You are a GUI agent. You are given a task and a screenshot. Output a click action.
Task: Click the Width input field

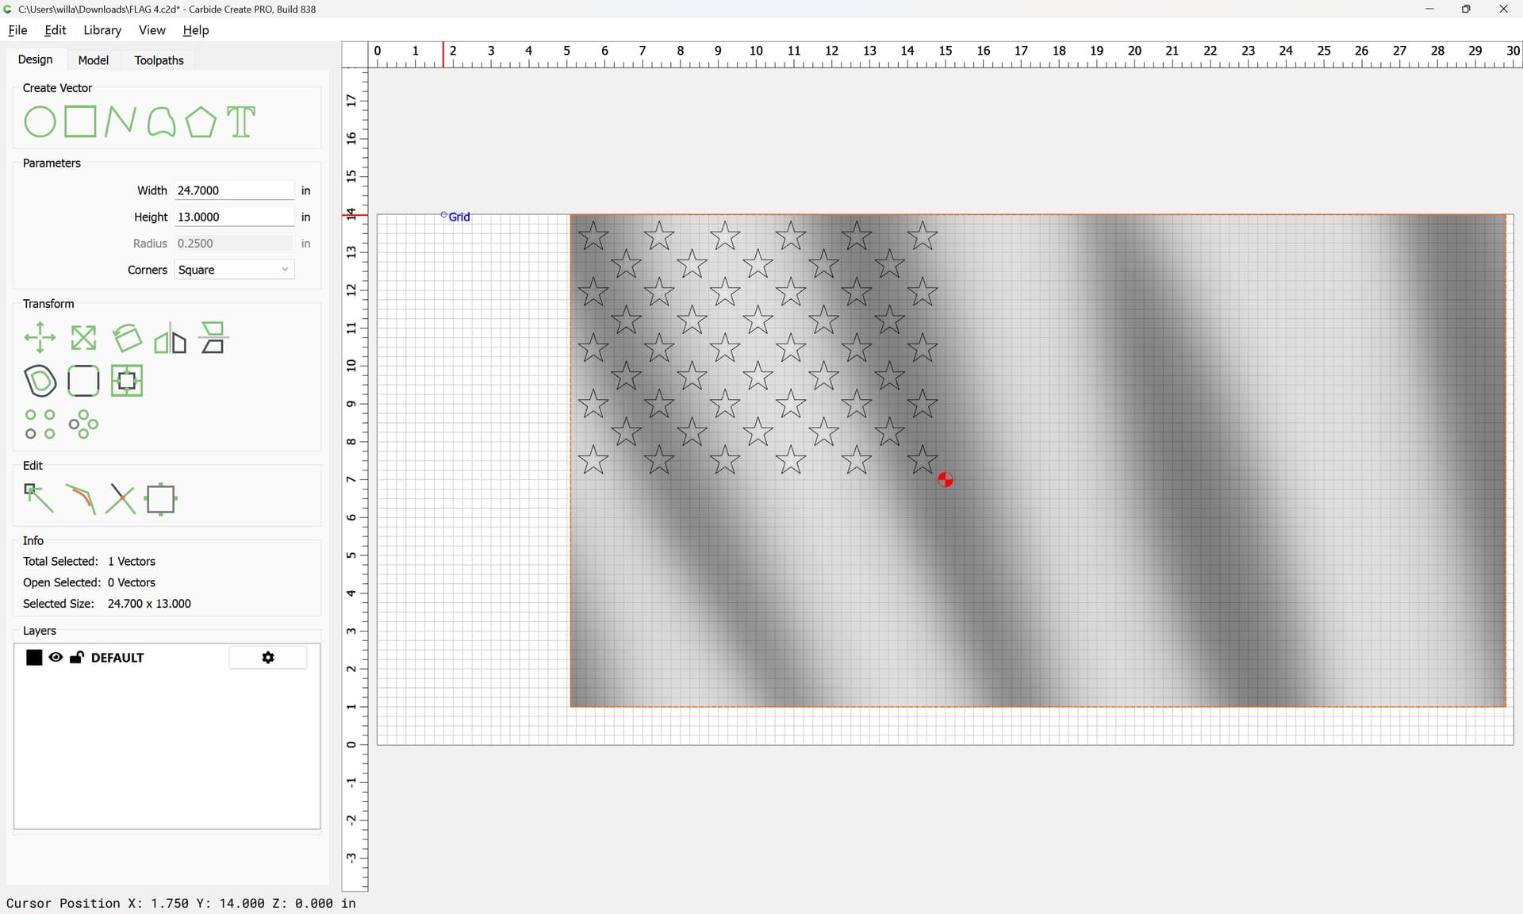click(x=234, y=190)
